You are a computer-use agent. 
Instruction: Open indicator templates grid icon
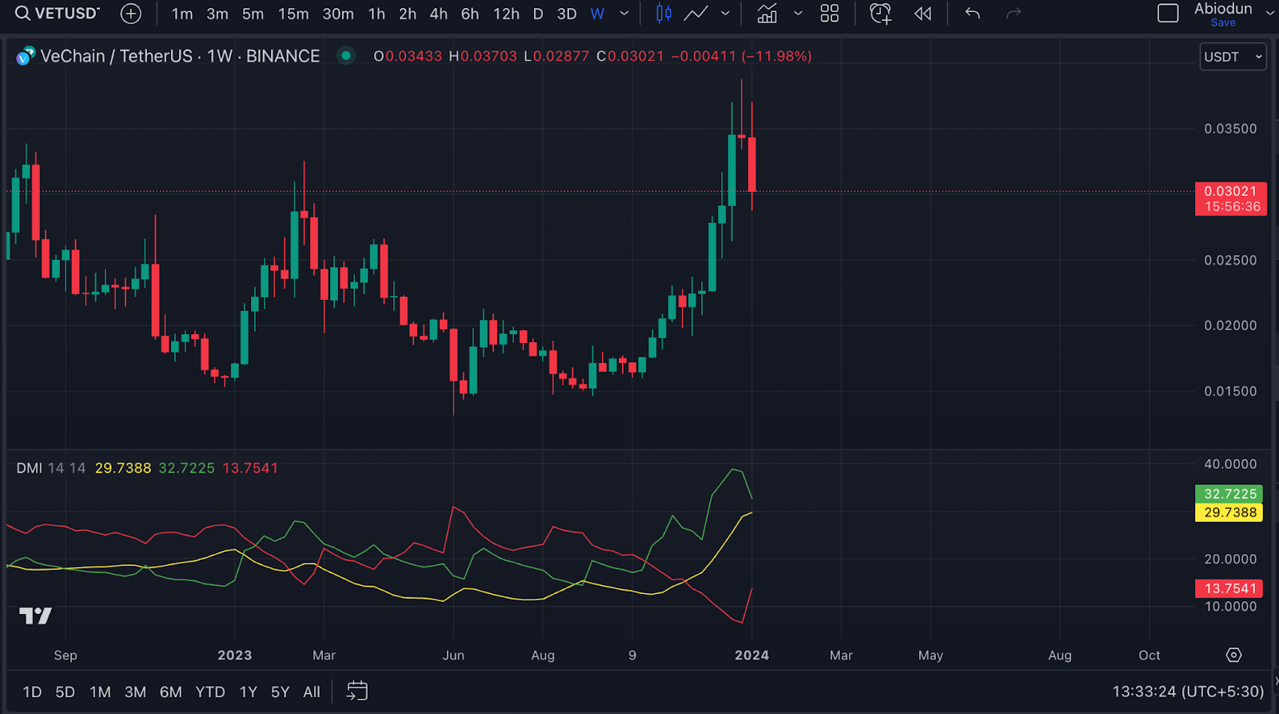830,14
